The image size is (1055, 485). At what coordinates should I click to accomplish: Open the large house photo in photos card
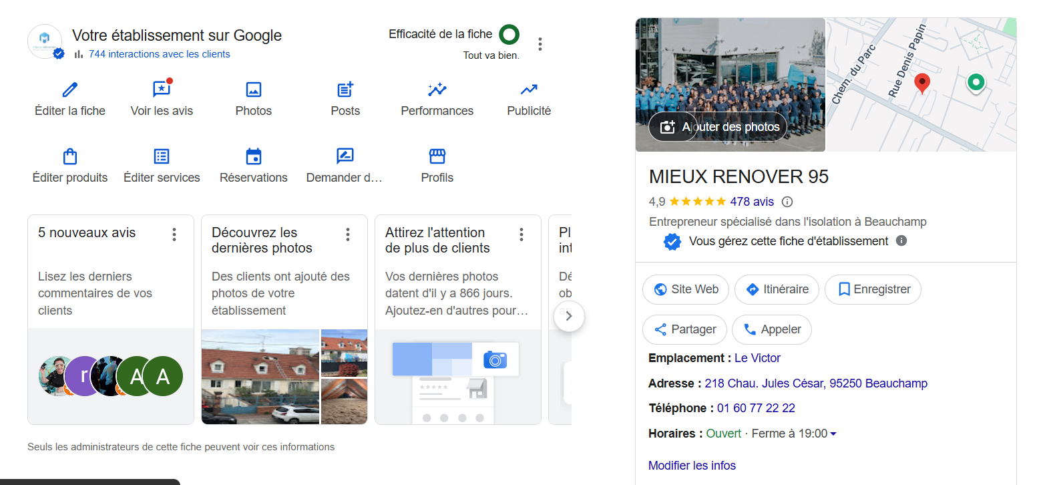point(260,377)
